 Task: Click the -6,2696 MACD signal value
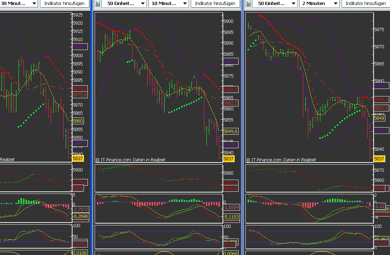(x=81, y=216)
